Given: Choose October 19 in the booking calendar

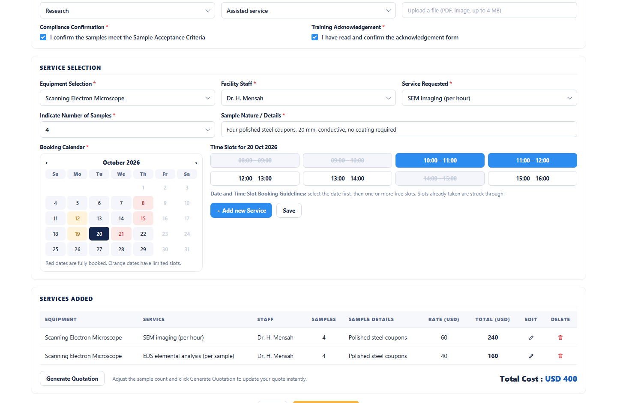Looking at the screenshot, I should pos(77,234).
